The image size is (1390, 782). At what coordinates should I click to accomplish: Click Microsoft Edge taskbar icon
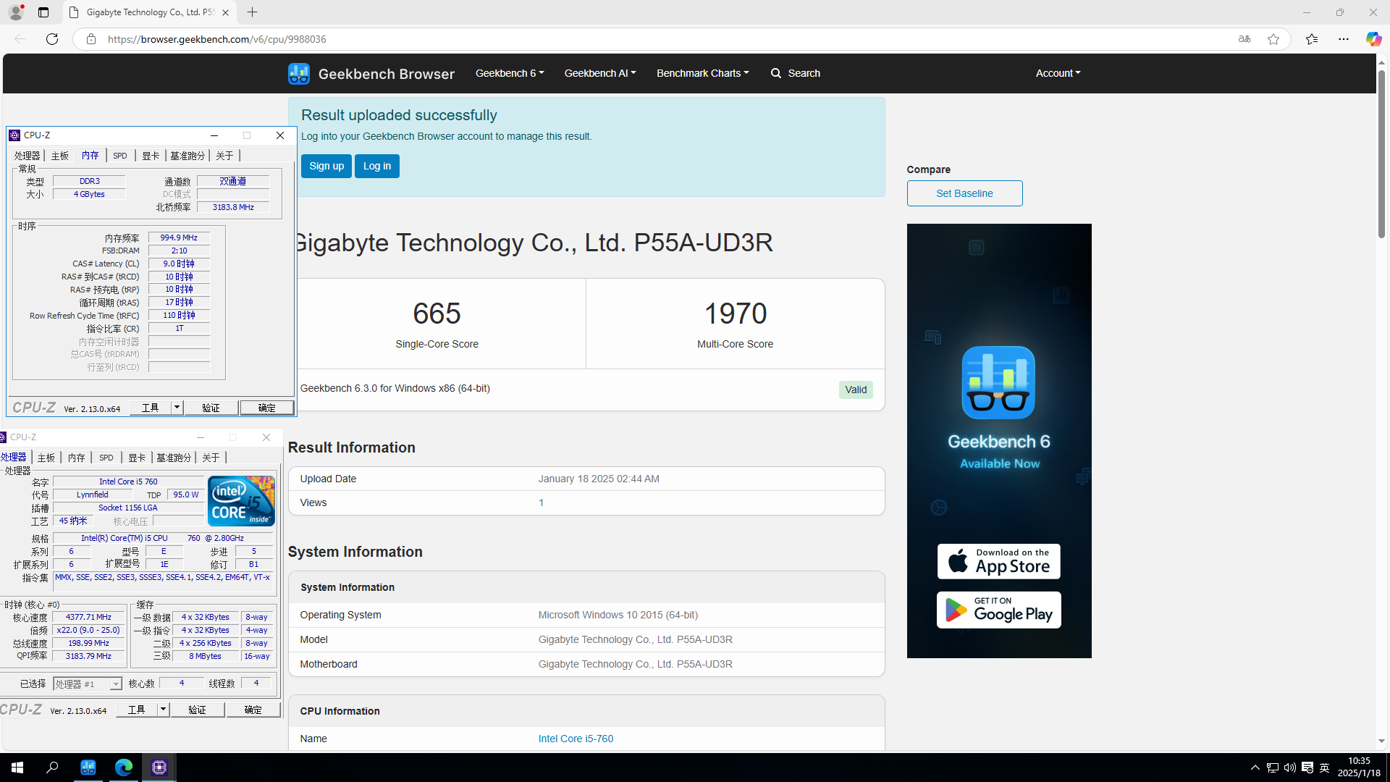(124, 768)
